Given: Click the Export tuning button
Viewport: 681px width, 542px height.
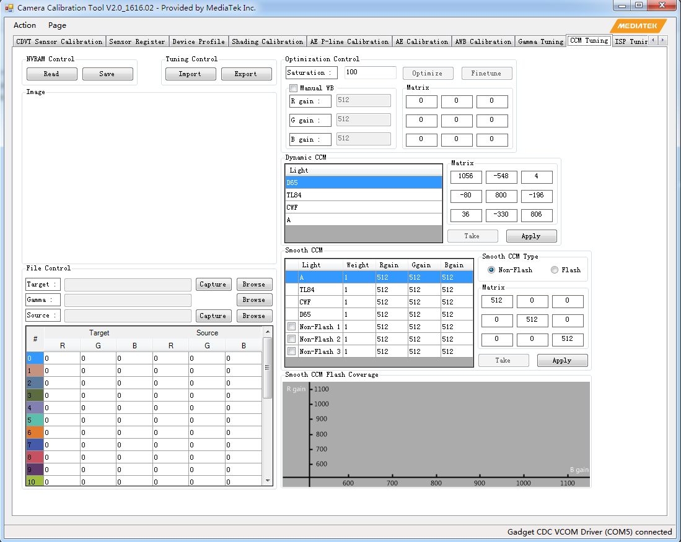Looking at the screenshot, I should tap(246, 74).
